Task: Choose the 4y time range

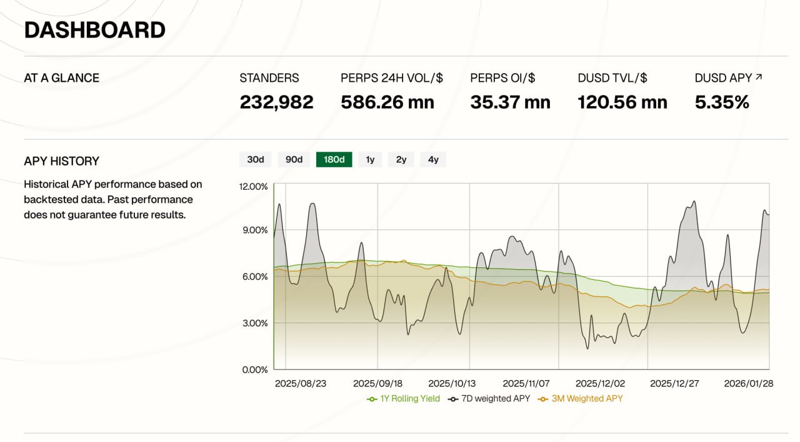Action: 433,160
